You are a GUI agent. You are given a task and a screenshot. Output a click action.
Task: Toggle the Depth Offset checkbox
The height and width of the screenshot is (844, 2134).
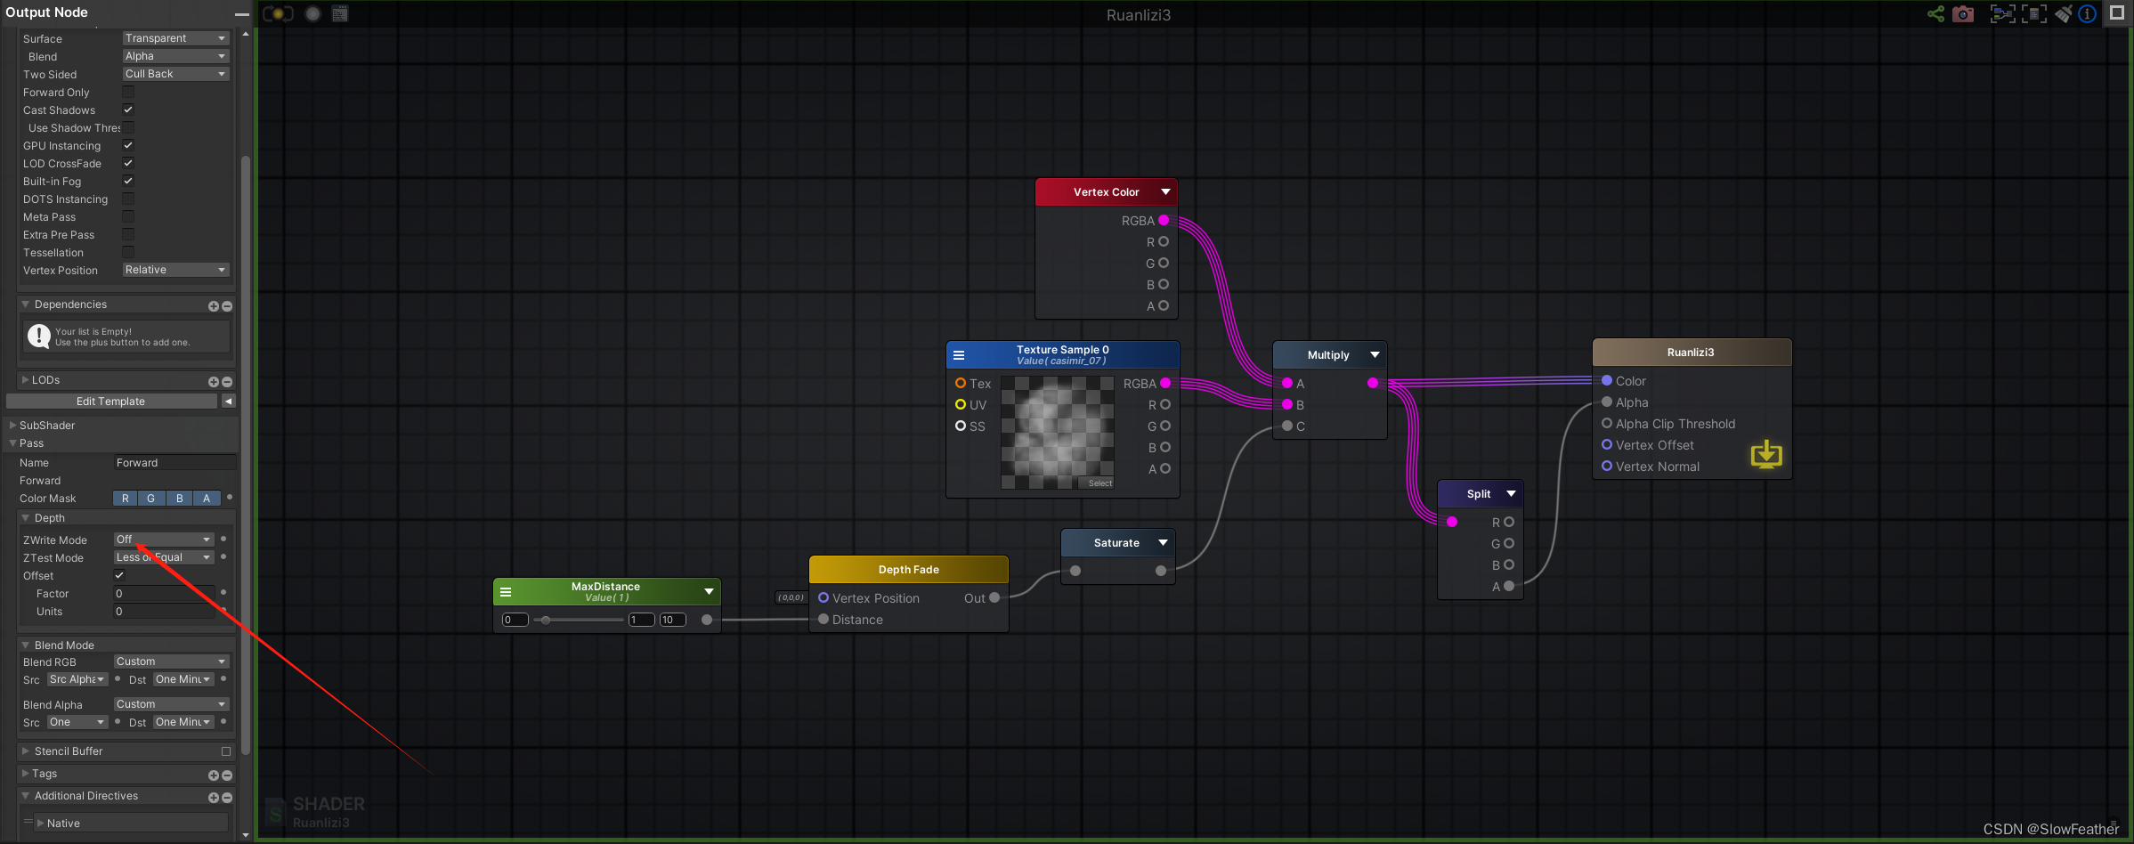[x=119, y=575]
